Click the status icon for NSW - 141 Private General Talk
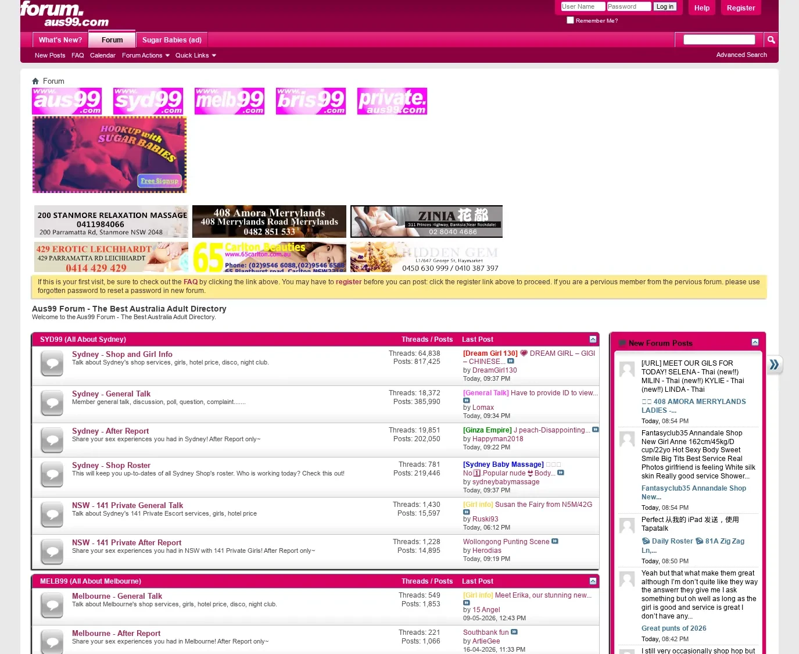 [x=52, y=514]
